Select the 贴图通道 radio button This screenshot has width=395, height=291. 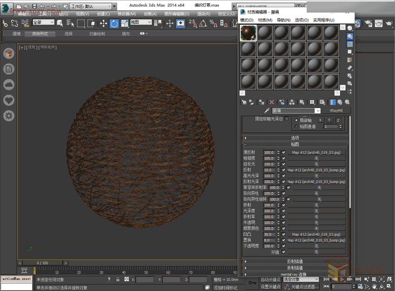point(296,126)
